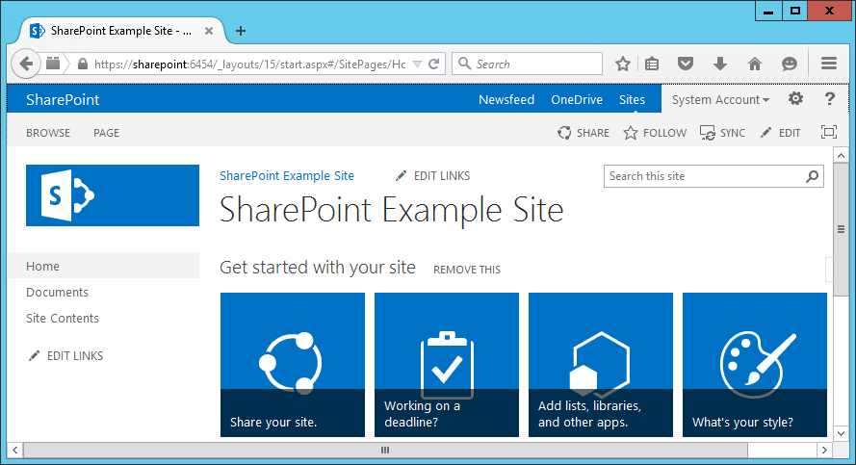This screenshot has height=465, width=856.
Task: Click the address bar URL text
Action: click(250, 65)
